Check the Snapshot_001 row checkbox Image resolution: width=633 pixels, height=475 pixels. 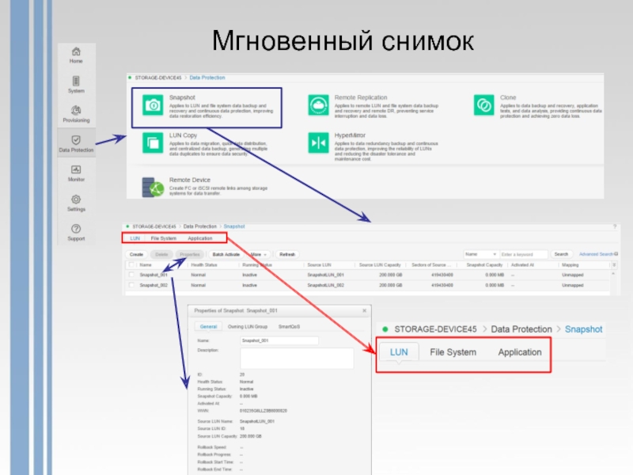point(131,275)
